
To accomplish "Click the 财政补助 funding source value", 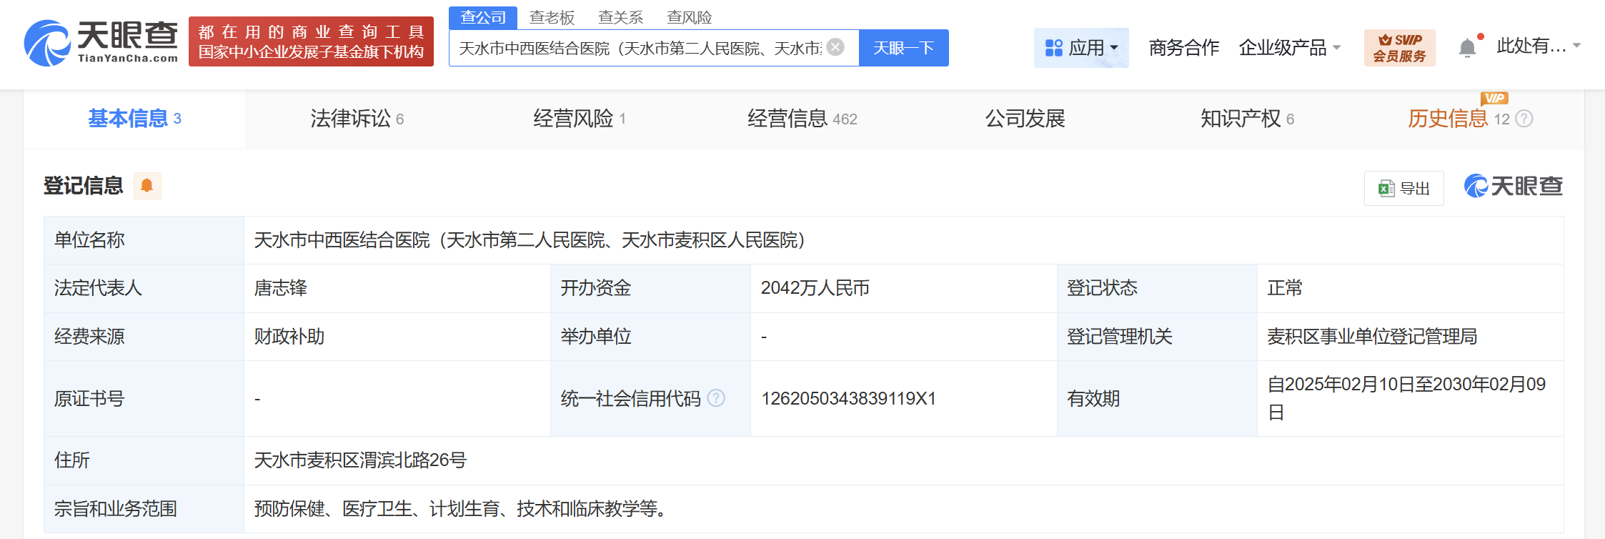I will click(289, 337).
